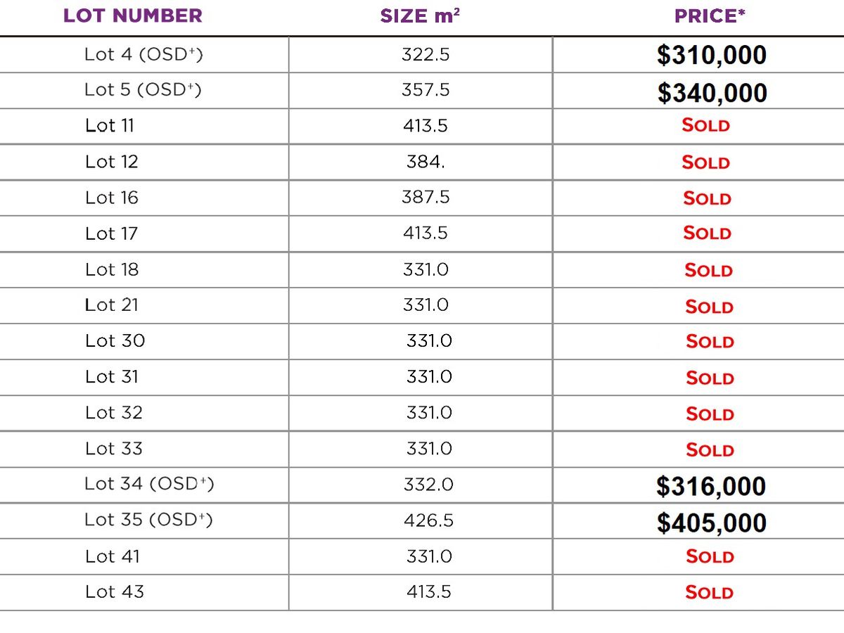Click the size value for Lot 30
Viewport: 844px width, 633px height.
pos(429,341)
